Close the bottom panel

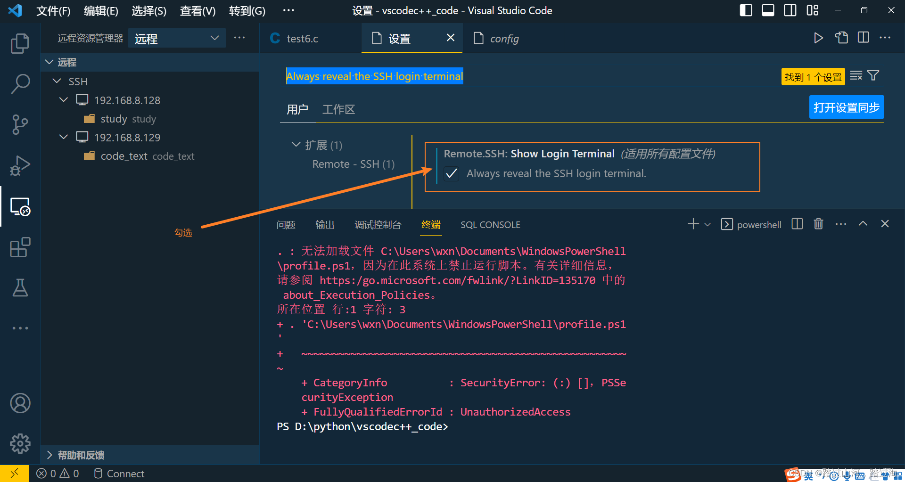click(885, 224)
